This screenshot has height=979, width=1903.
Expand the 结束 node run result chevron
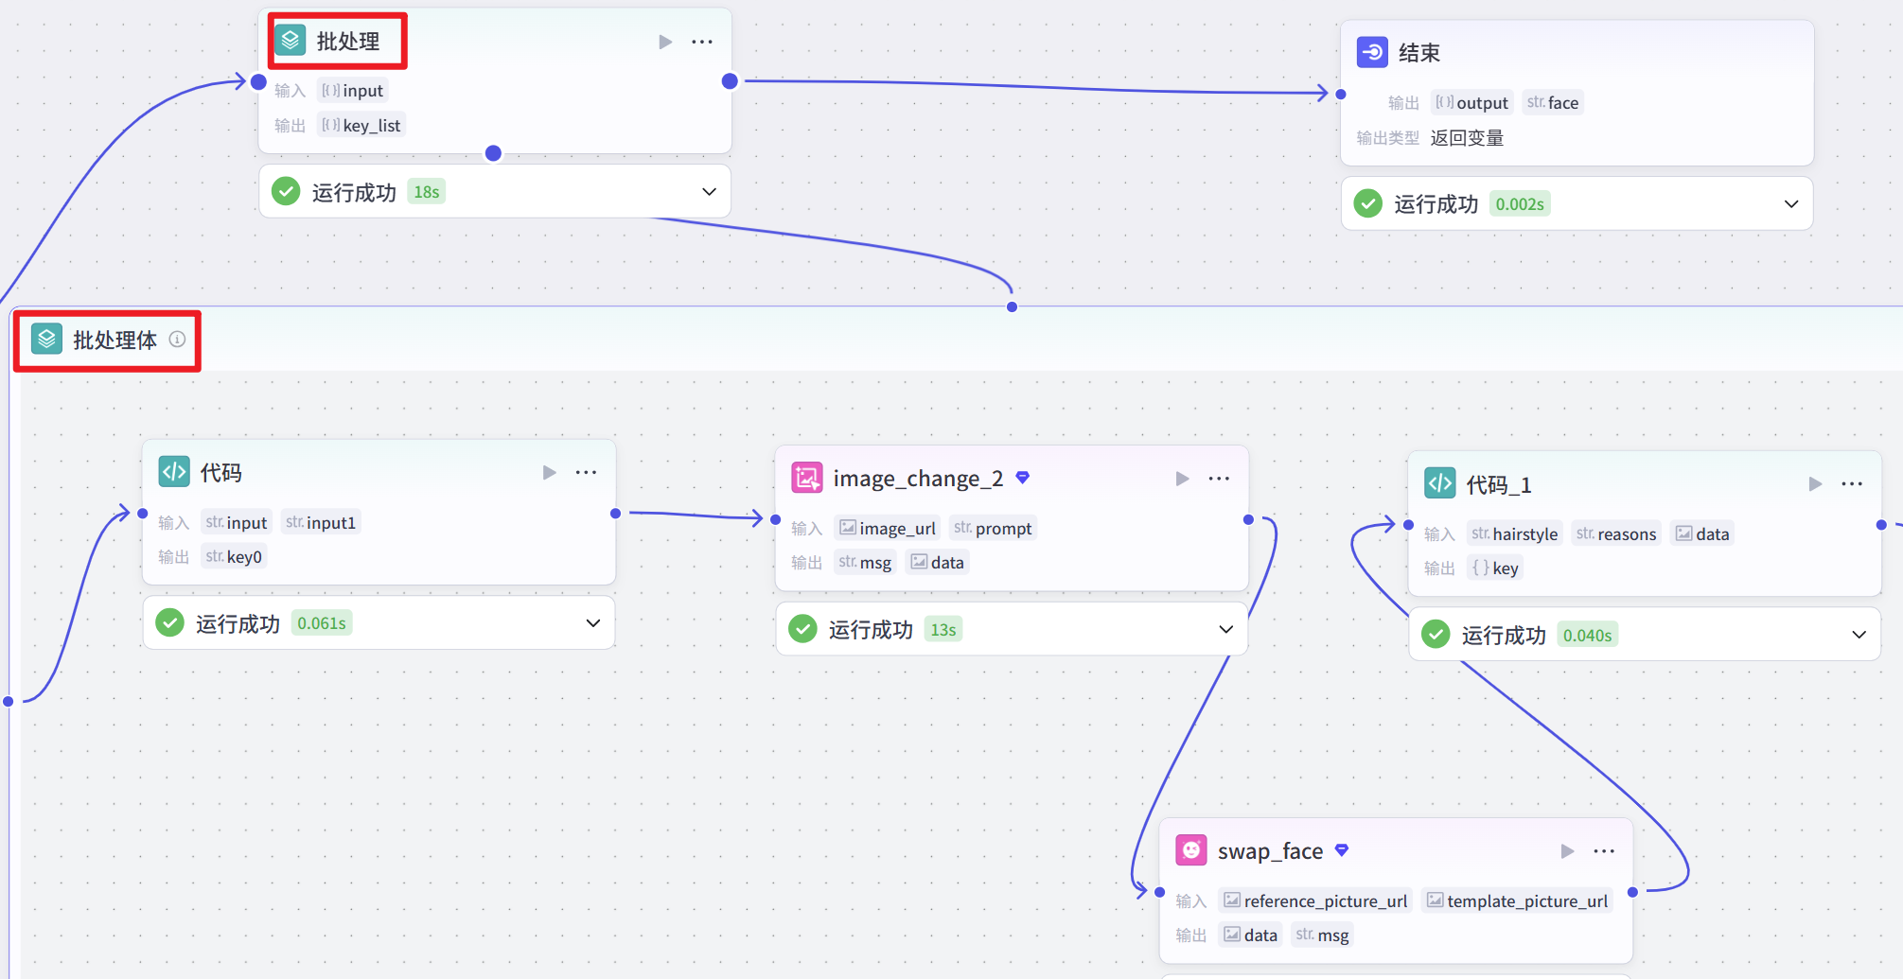[x=1790, y=204]
